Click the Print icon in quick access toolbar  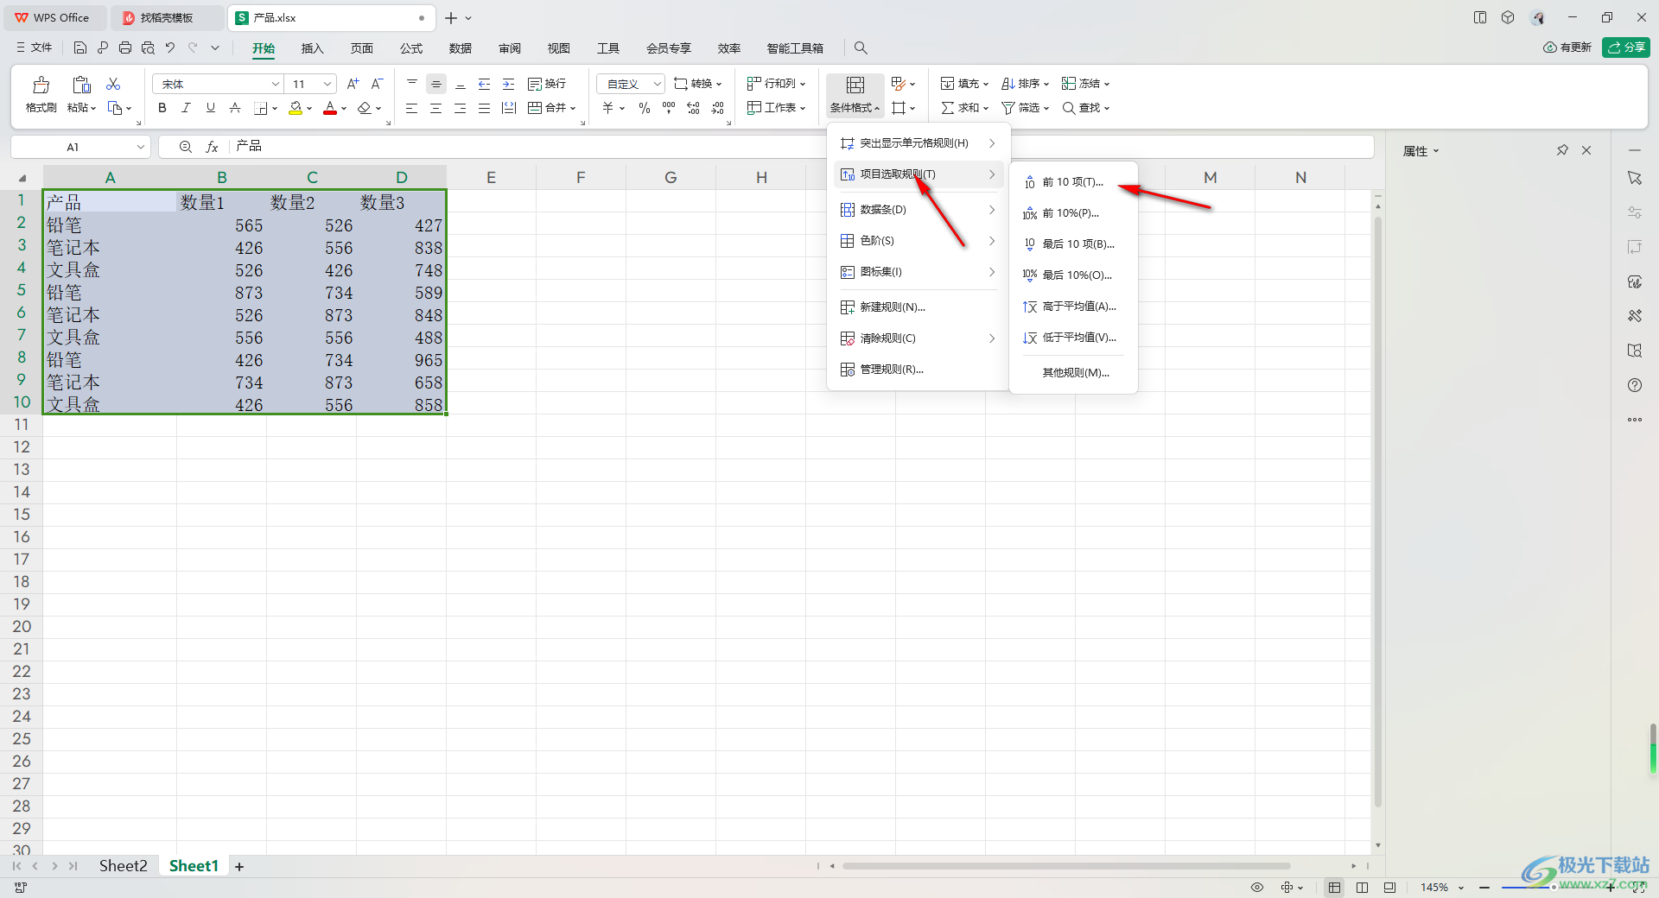pyautogui.click(x=125, y=48)
